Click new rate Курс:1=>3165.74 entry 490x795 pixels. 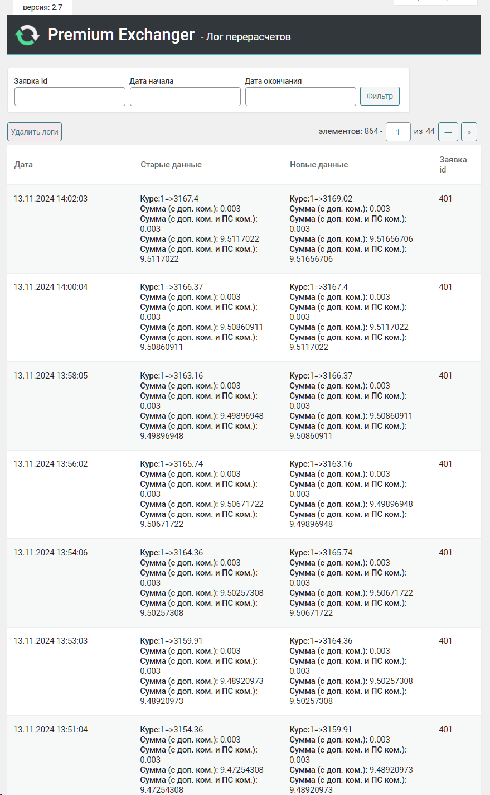pyautogui.click(x=321, y=553)
